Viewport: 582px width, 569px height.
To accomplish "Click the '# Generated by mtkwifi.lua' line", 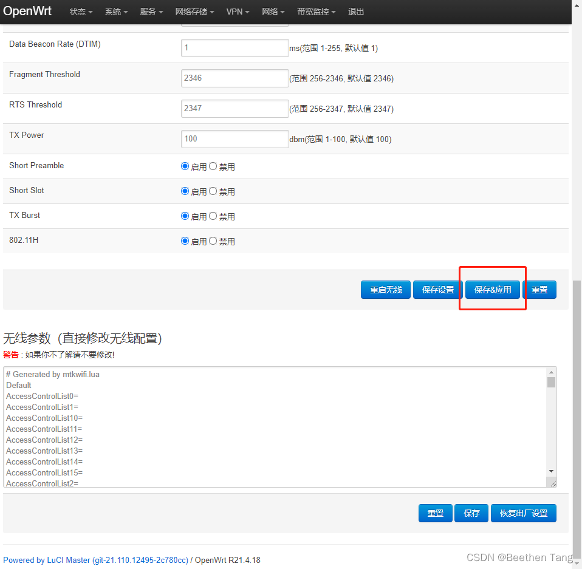I will click(x=53, y=374).
